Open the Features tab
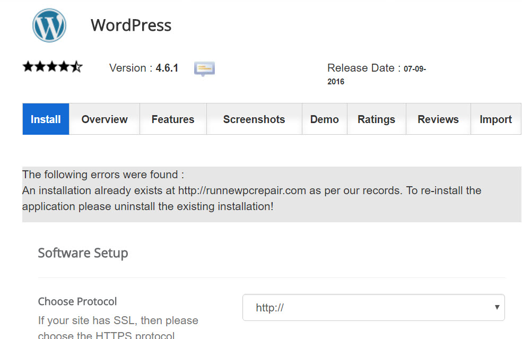The width and height of the screenshot is (531, 339). [173, 119]
